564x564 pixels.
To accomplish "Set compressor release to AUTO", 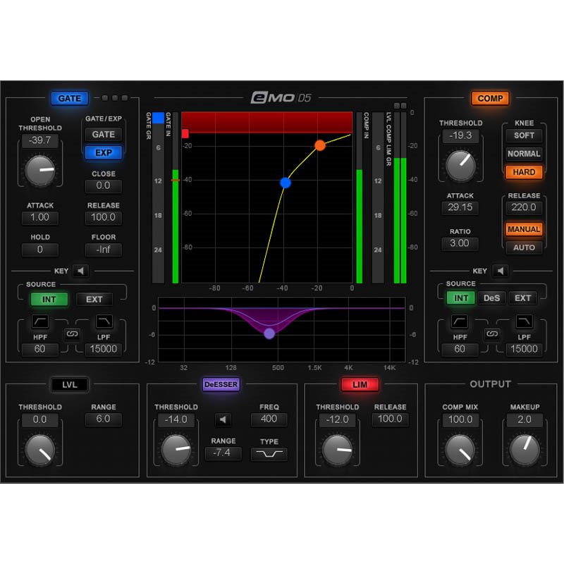I will pyautogui.click(x=524, y=247).
